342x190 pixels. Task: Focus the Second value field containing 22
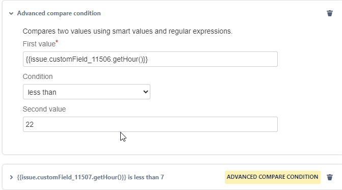click(x=150, y=124)
